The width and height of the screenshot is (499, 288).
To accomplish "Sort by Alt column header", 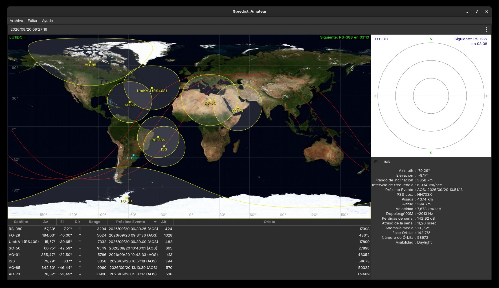I will [166, 222].
